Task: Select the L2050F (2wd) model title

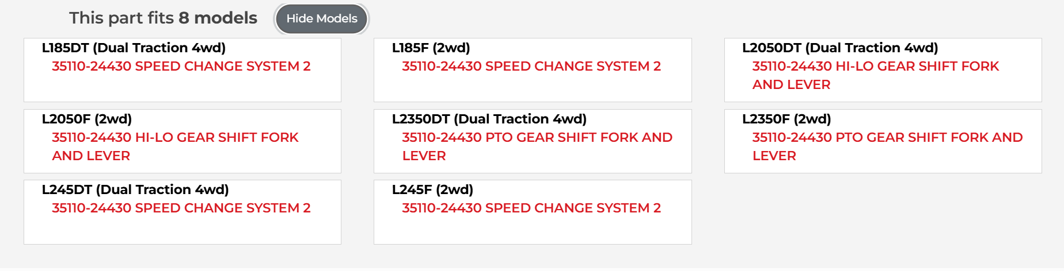Action: (87, 119)
